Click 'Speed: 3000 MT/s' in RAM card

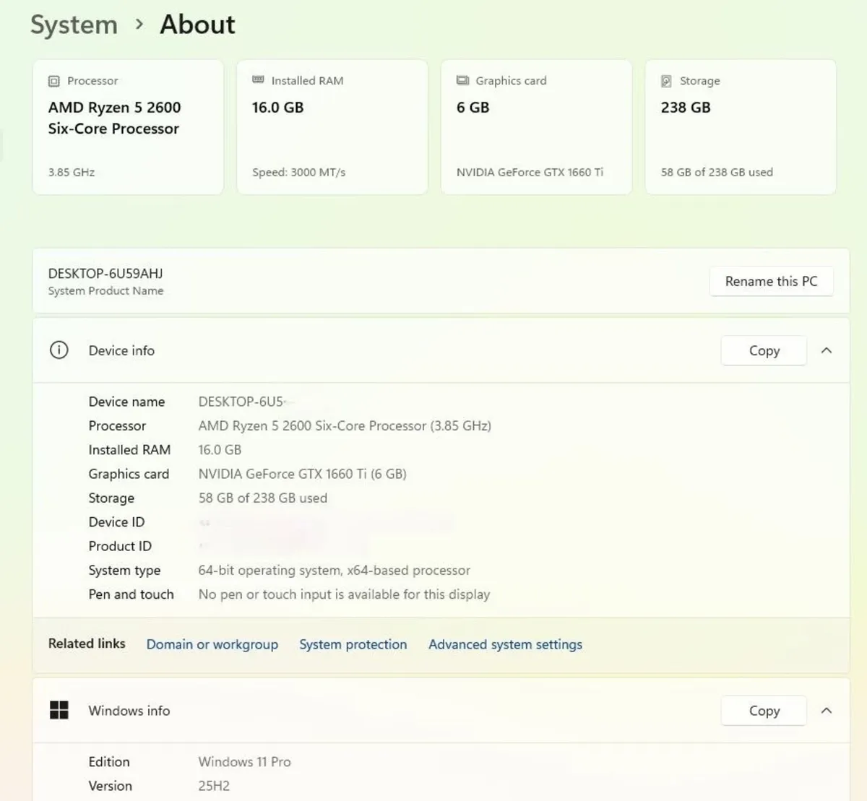pyautogui.click(x=298, y=172)
